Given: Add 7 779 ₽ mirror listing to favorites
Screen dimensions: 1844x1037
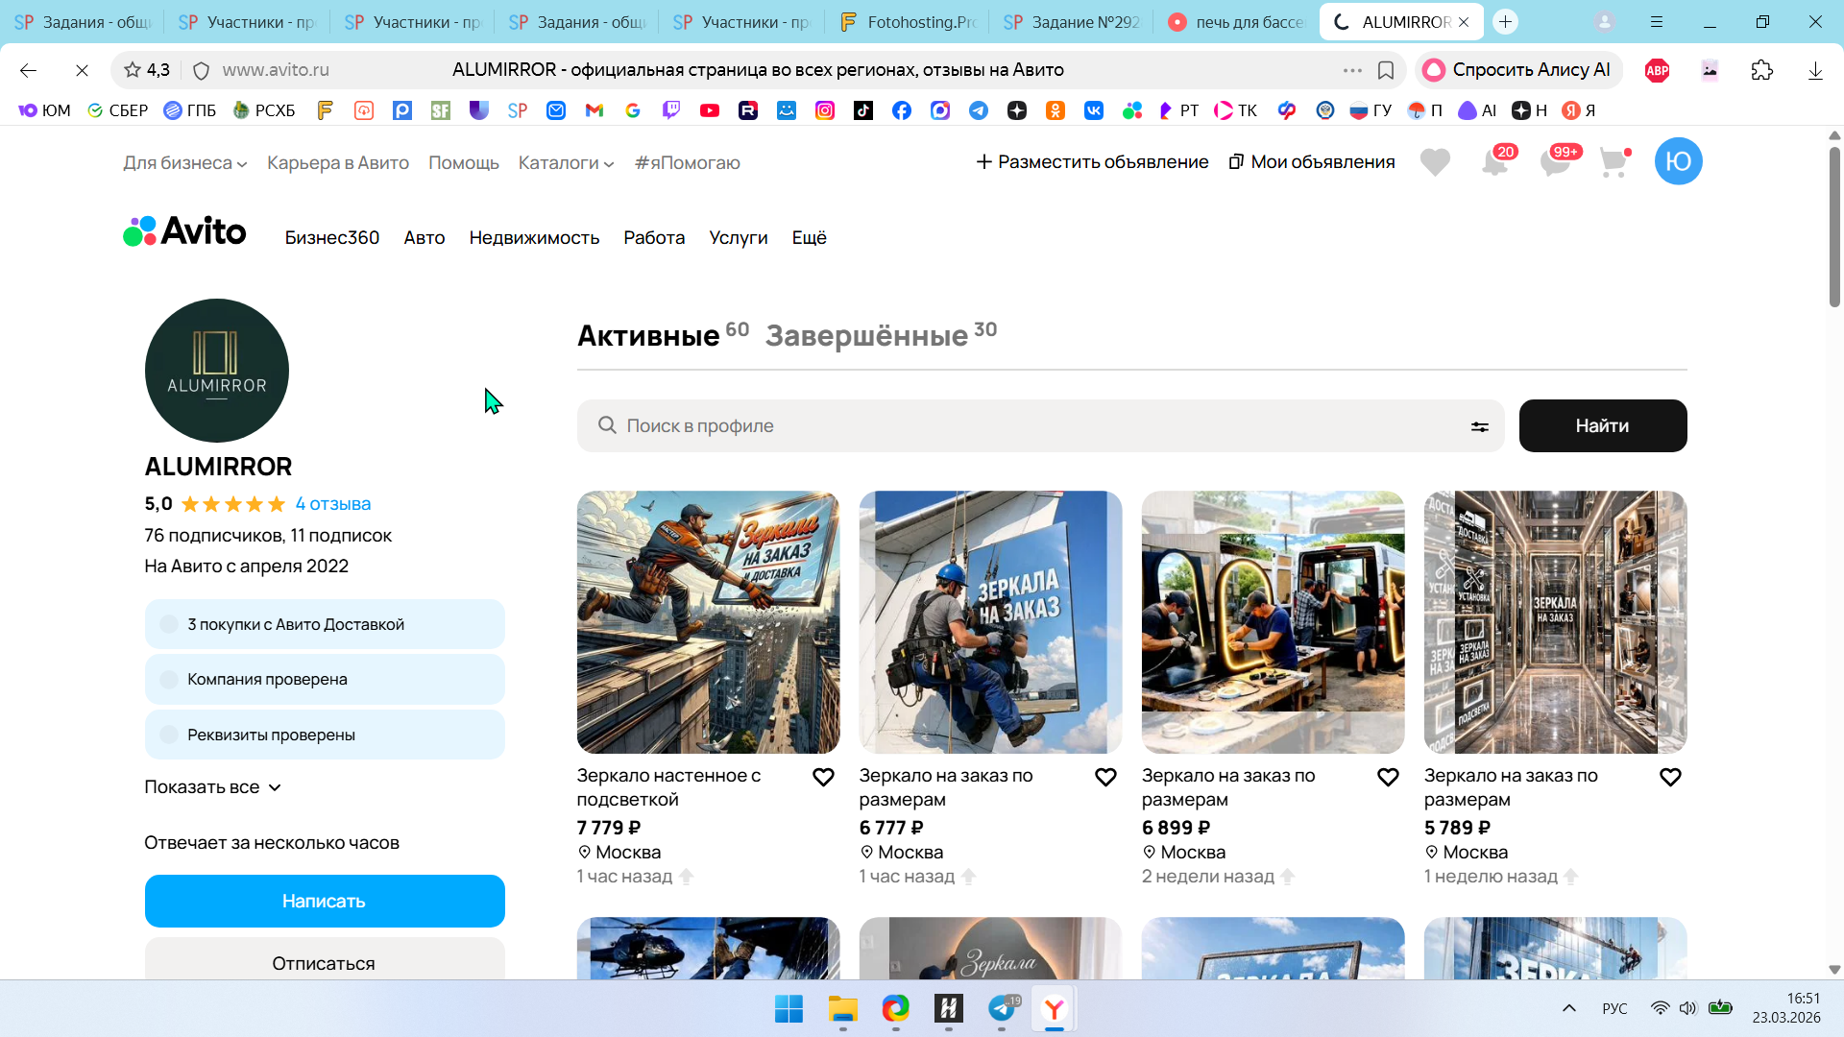Looking at the screenshot, I should click(823, 777).
